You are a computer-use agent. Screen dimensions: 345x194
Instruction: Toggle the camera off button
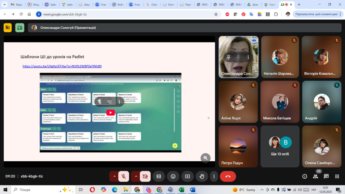click(145, 176)
